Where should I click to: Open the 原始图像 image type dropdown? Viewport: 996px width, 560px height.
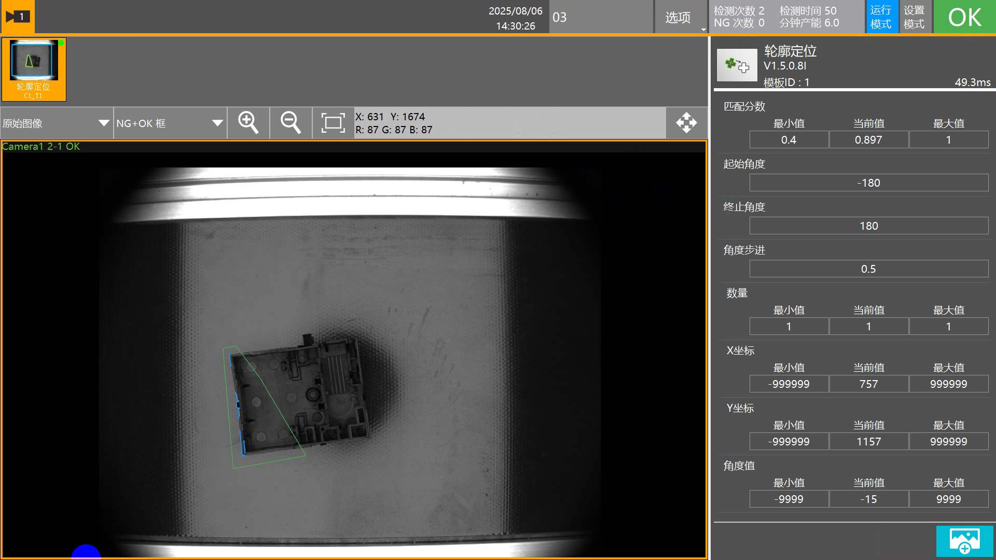pos(56,123)
